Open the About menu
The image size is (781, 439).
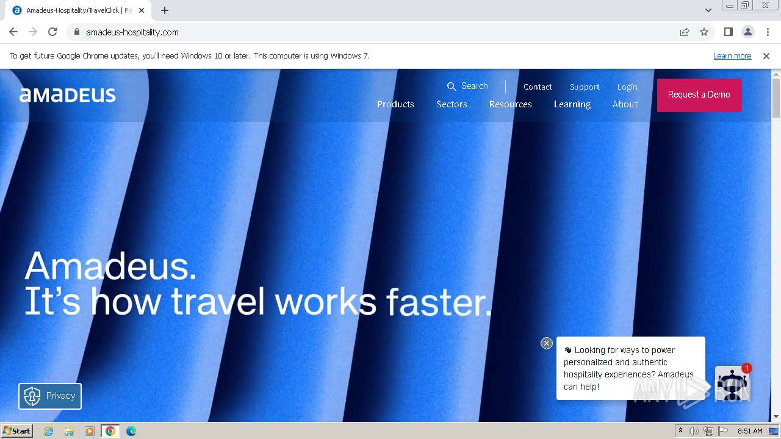pyautogui.click(x=625, y=104)
